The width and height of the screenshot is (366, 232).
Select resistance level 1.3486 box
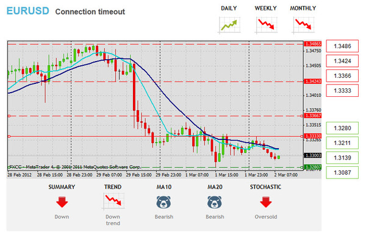342,46
